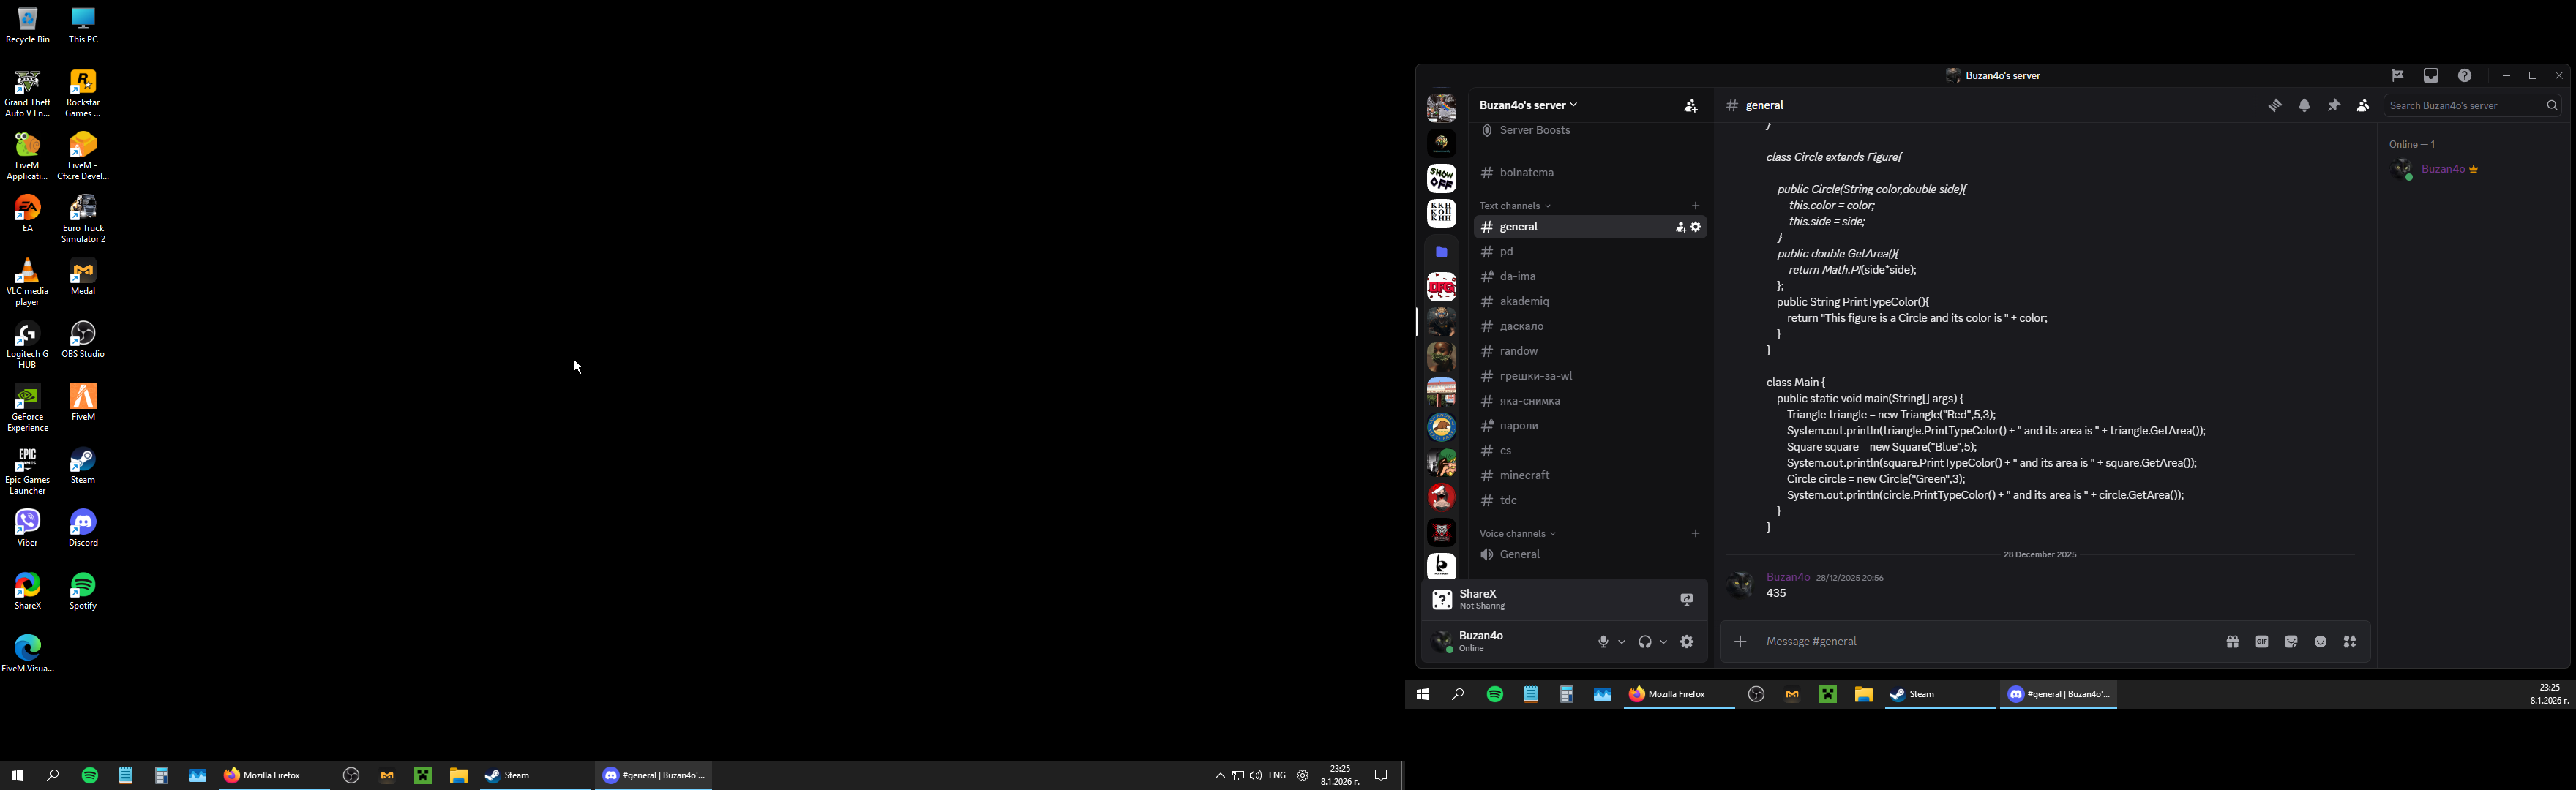Image resolution: width=2576 pixels, height=790 pixels.
Task: Open volume control in system tray
Action: pyautogui.click(x=1256, y=776)
